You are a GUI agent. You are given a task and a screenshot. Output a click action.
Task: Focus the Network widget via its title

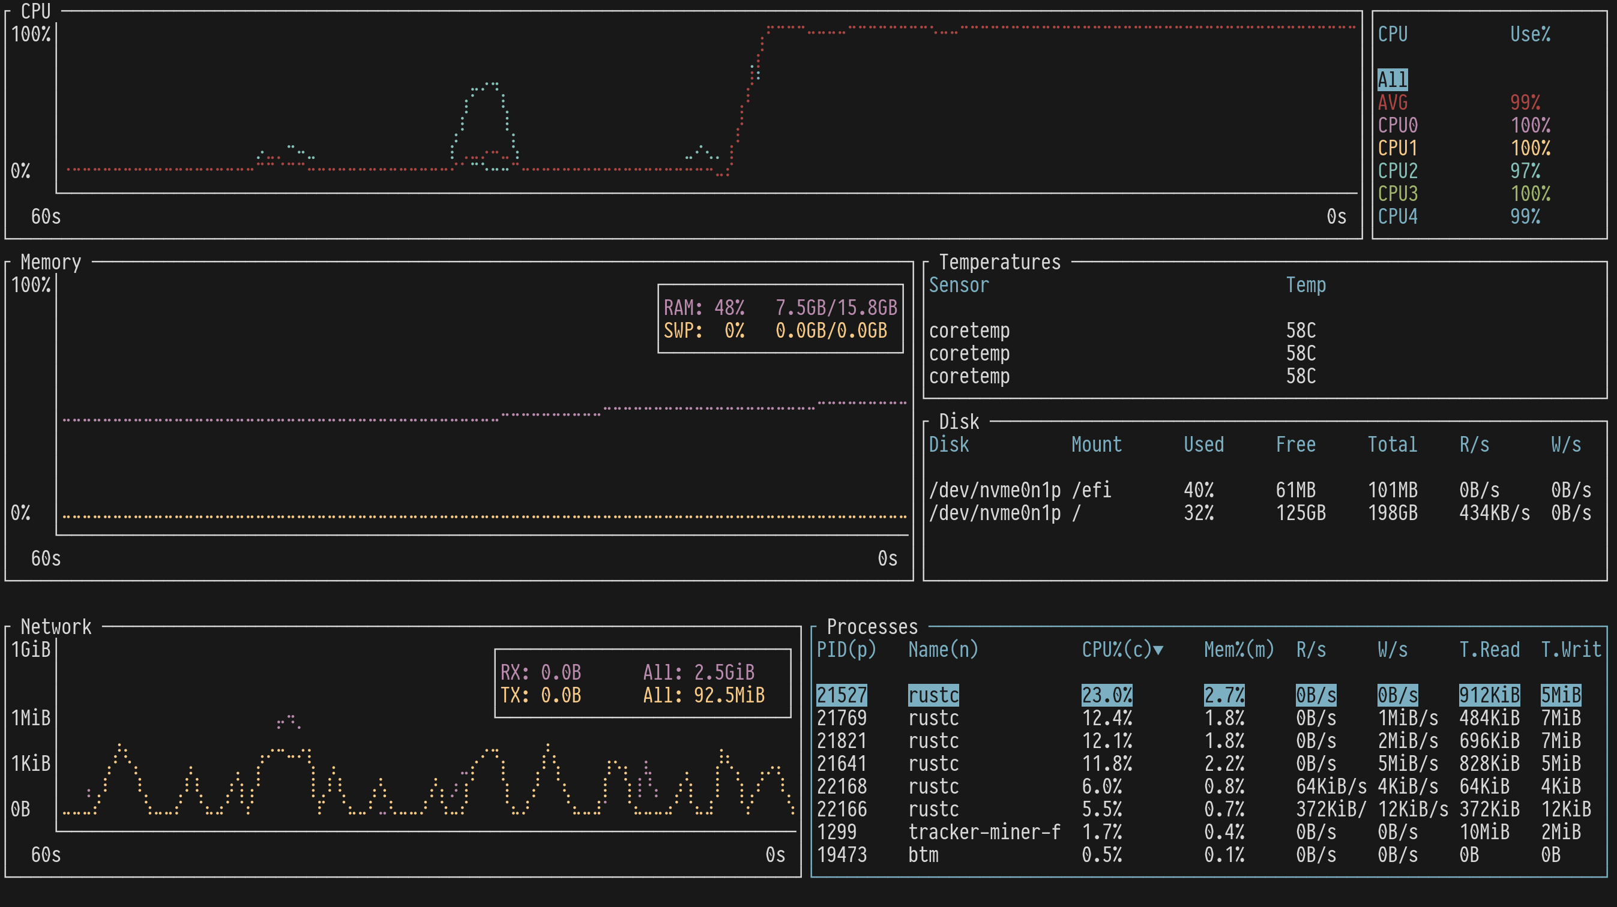tap(56, 627)
